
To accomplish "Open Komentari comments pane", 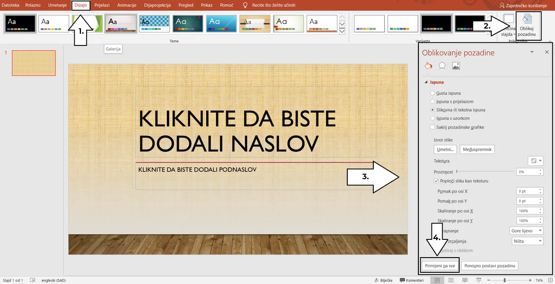I will click(411, 280).
